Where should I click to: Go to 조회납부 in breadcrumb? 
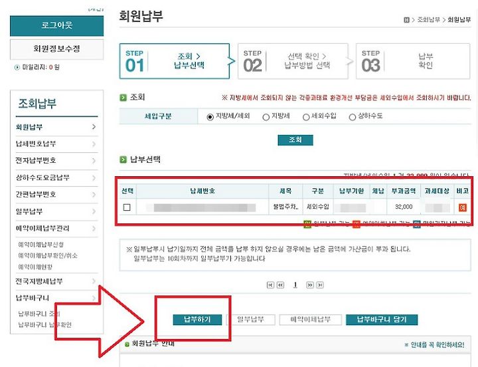pyautogui.click(x=428, y=20)
